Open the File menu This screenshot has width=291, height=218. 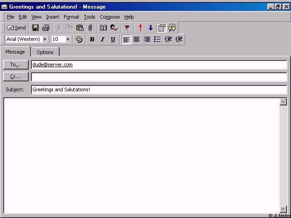coord(10,17)
